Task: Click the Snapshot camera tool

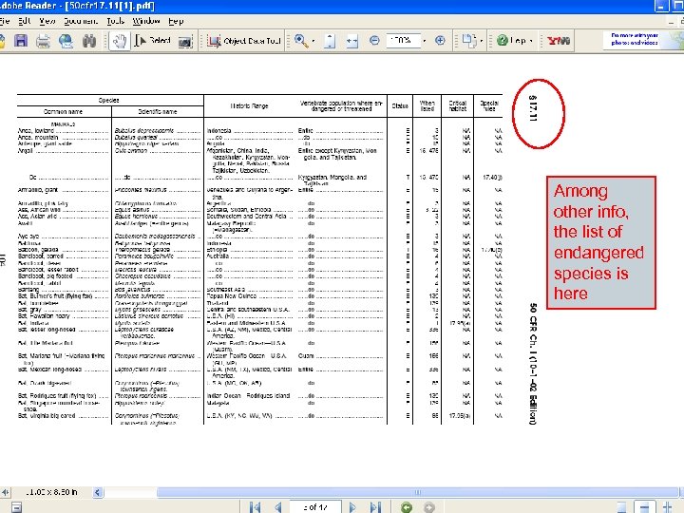Action: (x=185, y=42)
